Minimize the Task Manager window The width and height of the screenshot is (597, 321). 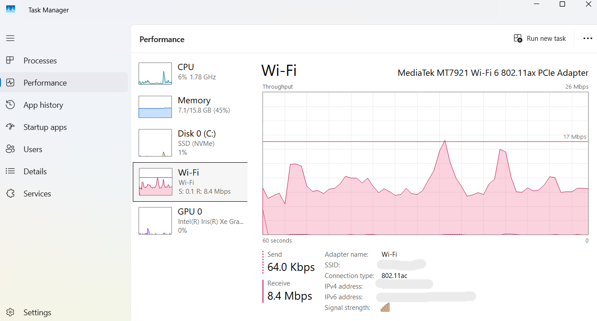point(537,4)
